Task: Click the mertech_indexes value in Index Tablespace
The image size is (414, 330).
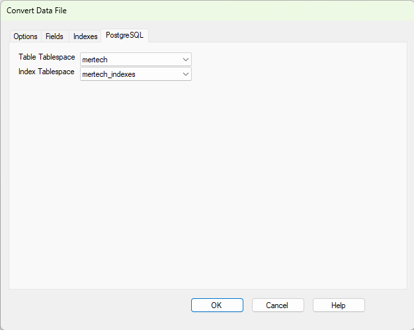Action: 108,74
